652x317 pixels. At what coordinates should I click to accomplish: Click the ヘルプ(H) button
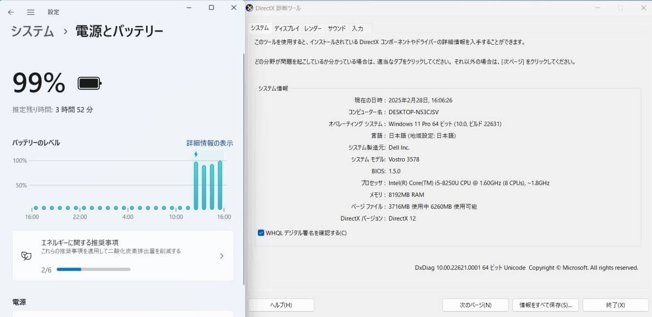pos(281,305)
